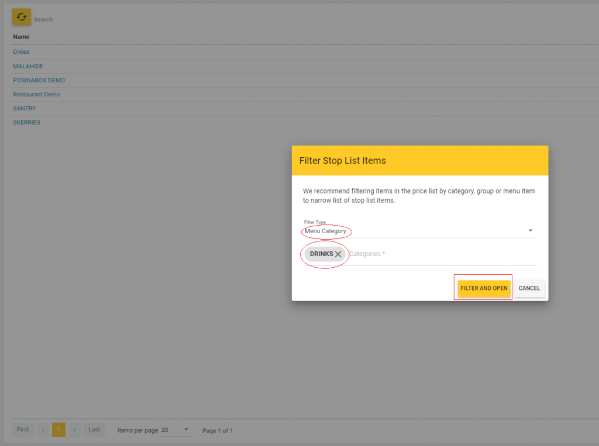Open the Items per page dropdown
This screenshot has width=599, height=446.
[x=187, y=429]
